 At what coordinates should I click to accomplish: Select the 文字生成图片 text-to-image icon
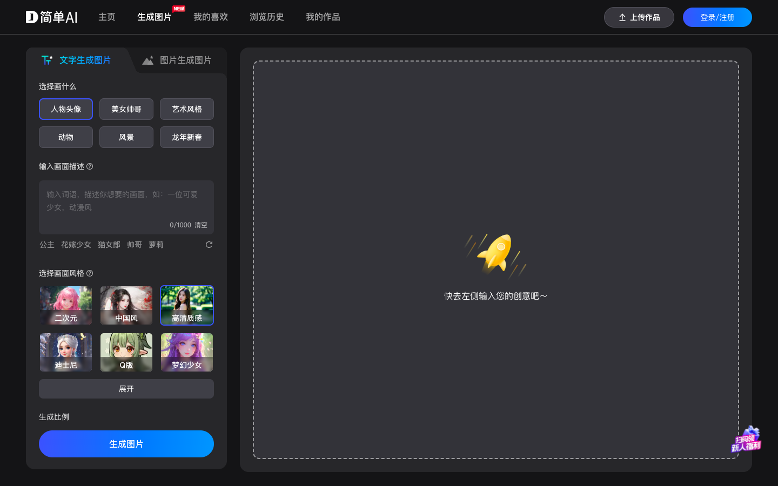point(47,60)
